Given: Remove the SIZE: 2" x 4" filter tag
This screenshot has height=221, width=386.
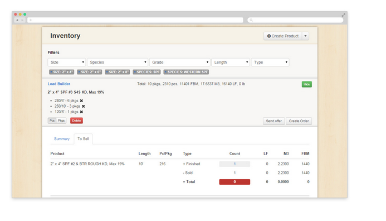Looking at the screenshot, I should pos(51,72).
